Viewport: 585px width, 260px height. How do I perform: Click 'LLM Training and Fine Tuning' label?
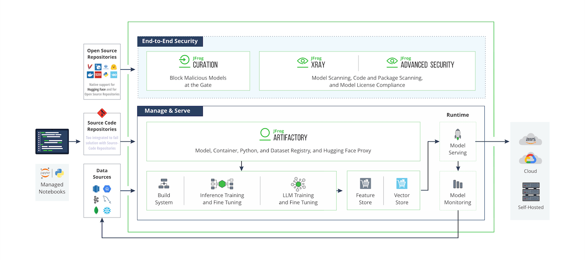click(x=298, y=199)
